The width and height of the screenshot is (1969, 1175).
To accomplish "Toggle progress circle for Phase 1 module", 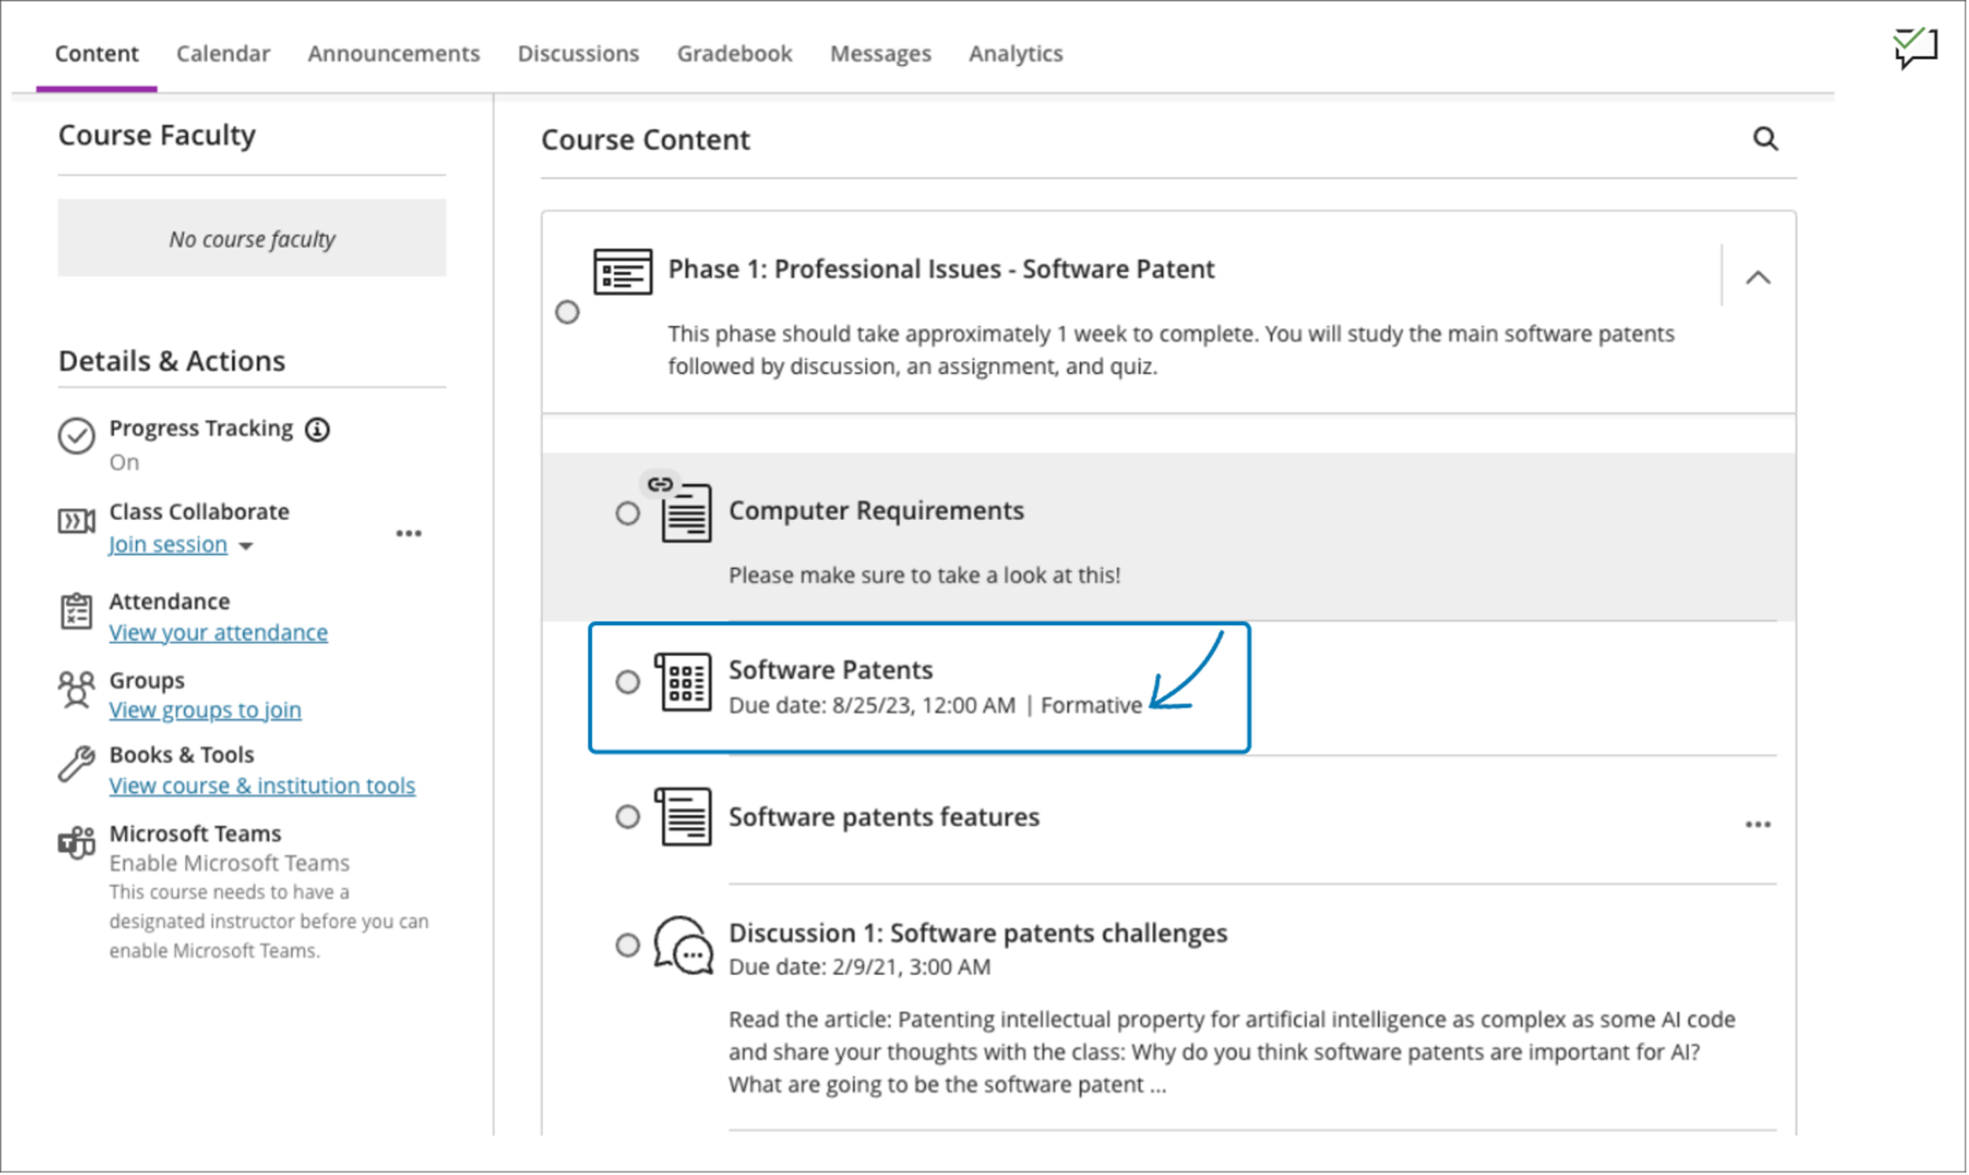I will (x=567, y=312).
